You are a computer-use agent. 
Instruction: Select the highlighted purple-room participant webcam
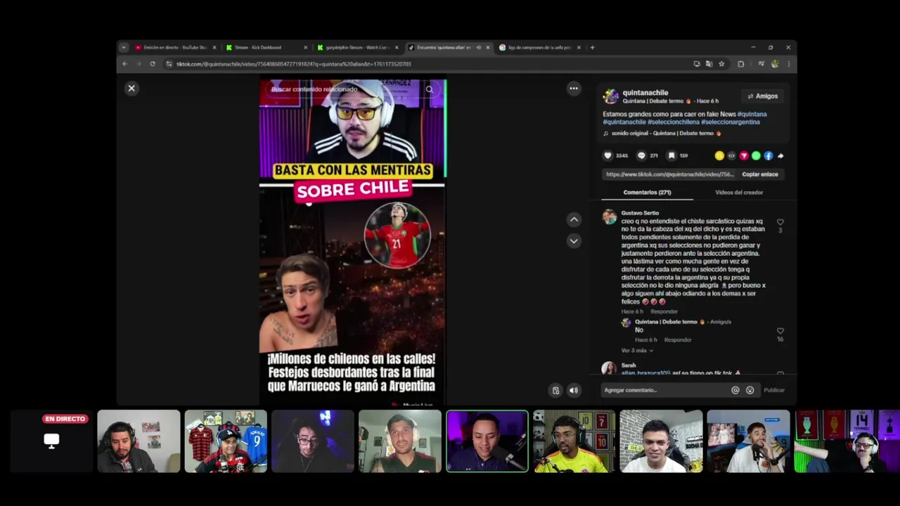tap(487, 441)
